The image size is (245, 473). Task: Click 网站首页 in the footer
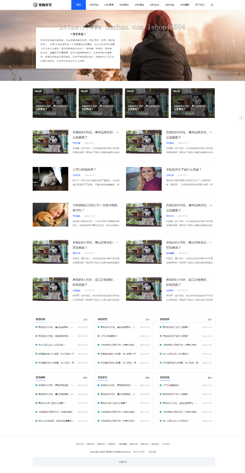[80, 444]
